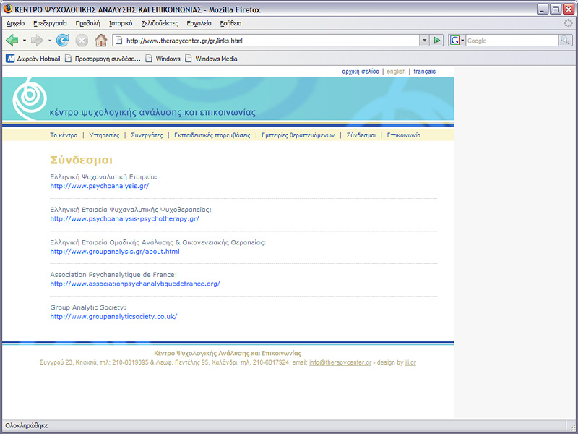Go to the Home page icon
This screenshot has height=434, width=578.
click(100, 41)
